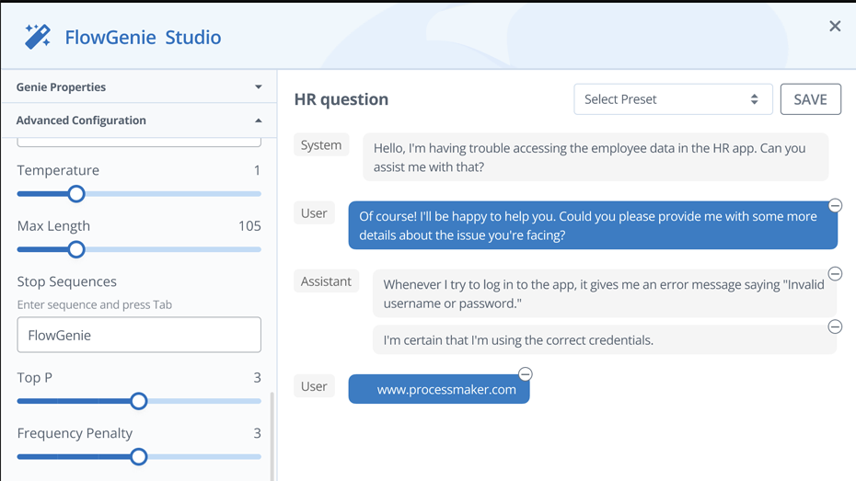
Task: Focus the Stop Sequences input field
Action: 139,335
